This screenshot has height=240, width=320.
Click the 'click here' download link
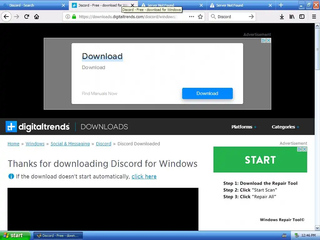(x=144, y=176)
